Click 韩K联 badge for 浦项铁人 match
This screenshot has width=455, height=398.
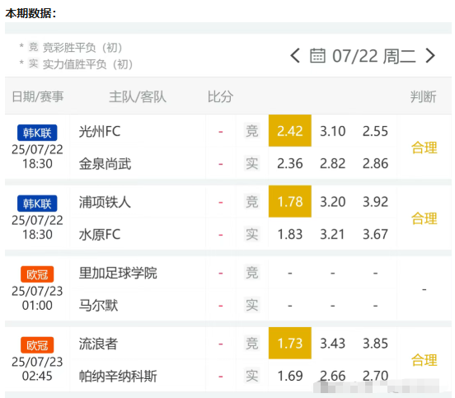[37, 204]
